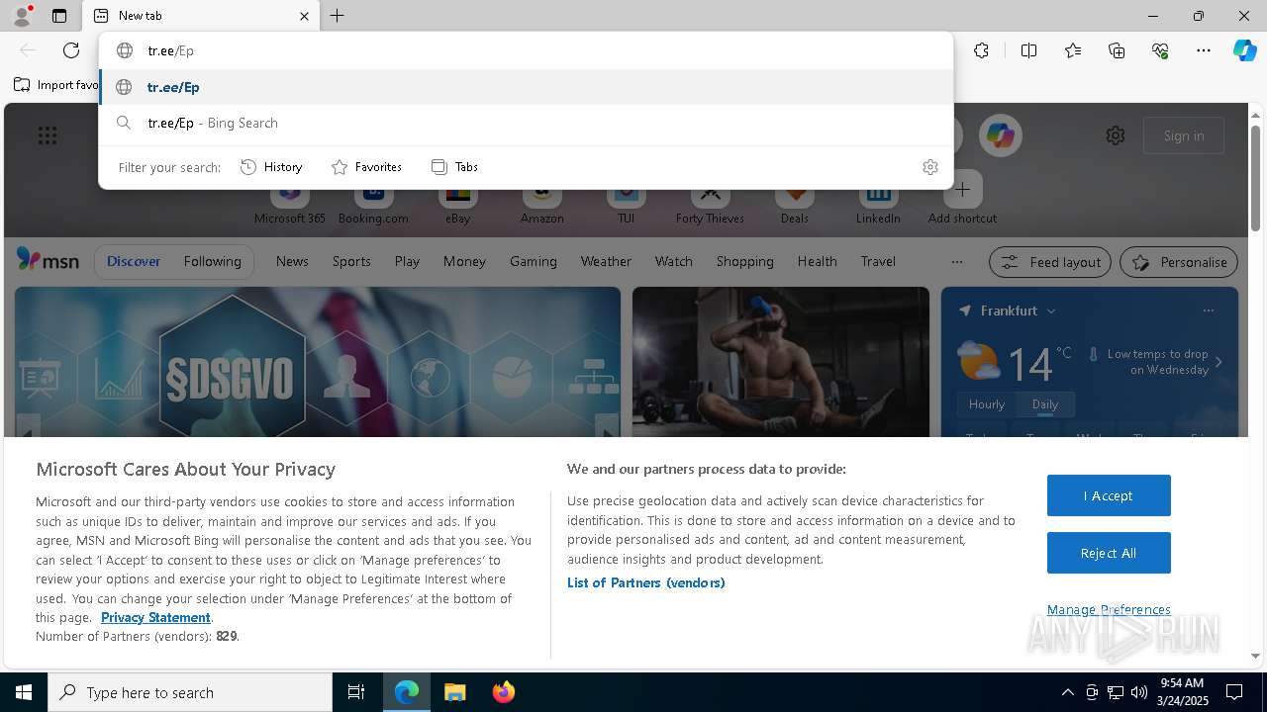This screenshot has height=712, width=1267.
Task: Switch to Following feed tab
Action: tap(212, 261)
